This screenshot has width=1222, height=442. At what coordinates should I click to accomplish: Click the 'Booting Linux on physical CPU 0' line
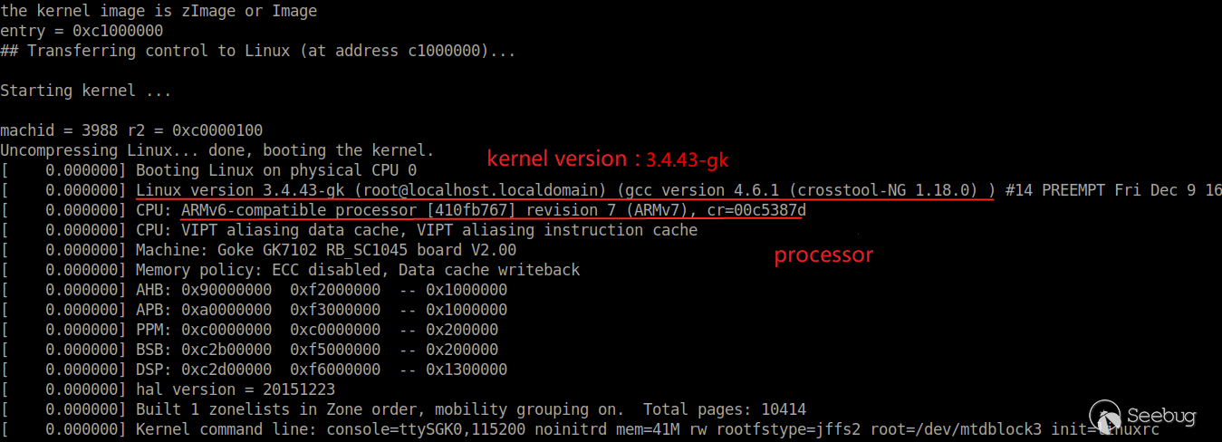(x=208, y=170)
